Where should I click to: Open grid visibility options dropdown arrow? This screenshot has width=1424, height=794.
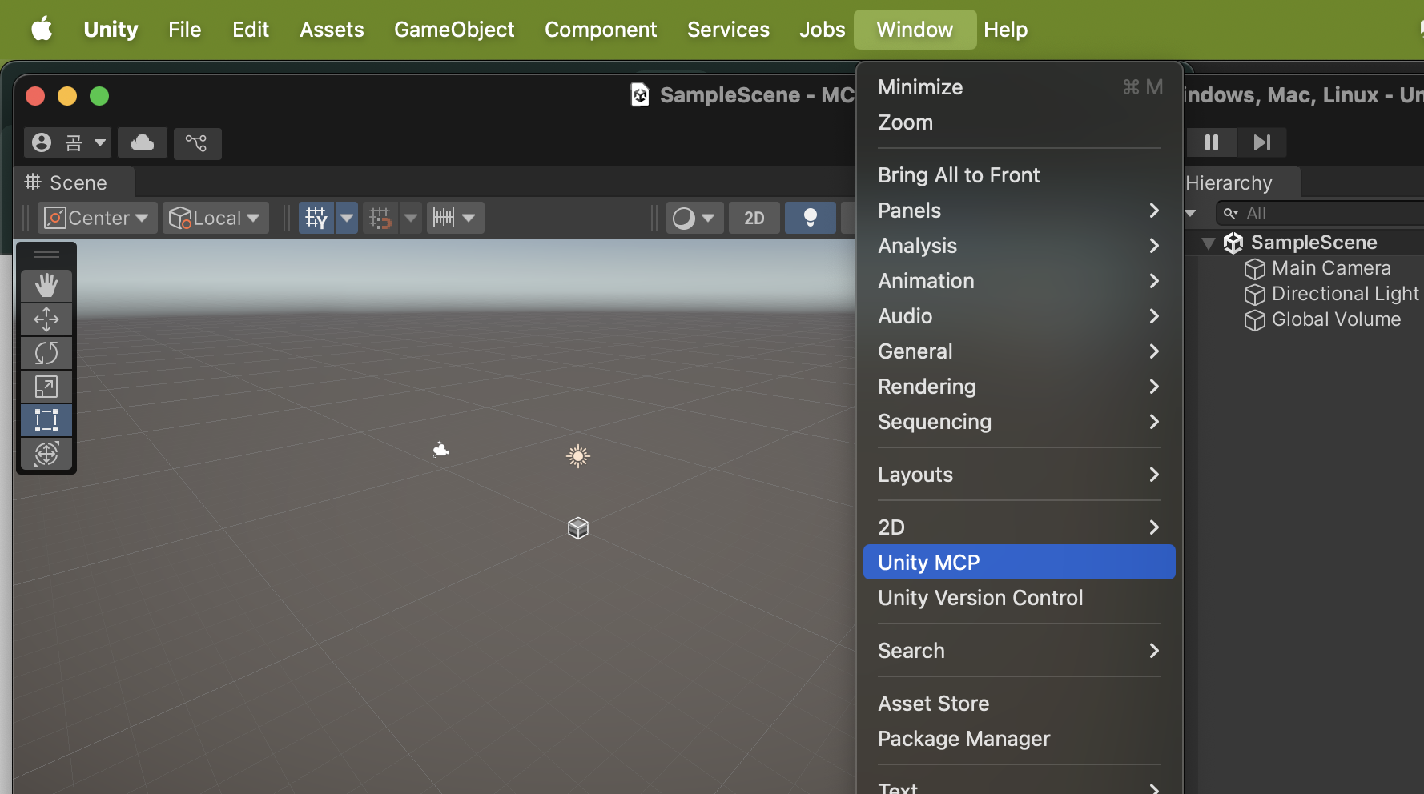coord(347,218)
